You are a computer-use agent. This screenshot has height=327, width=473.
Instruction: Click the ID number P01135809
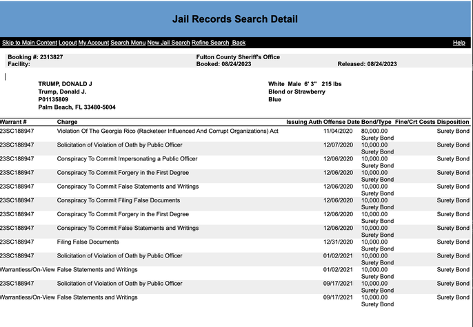point(53,99)
